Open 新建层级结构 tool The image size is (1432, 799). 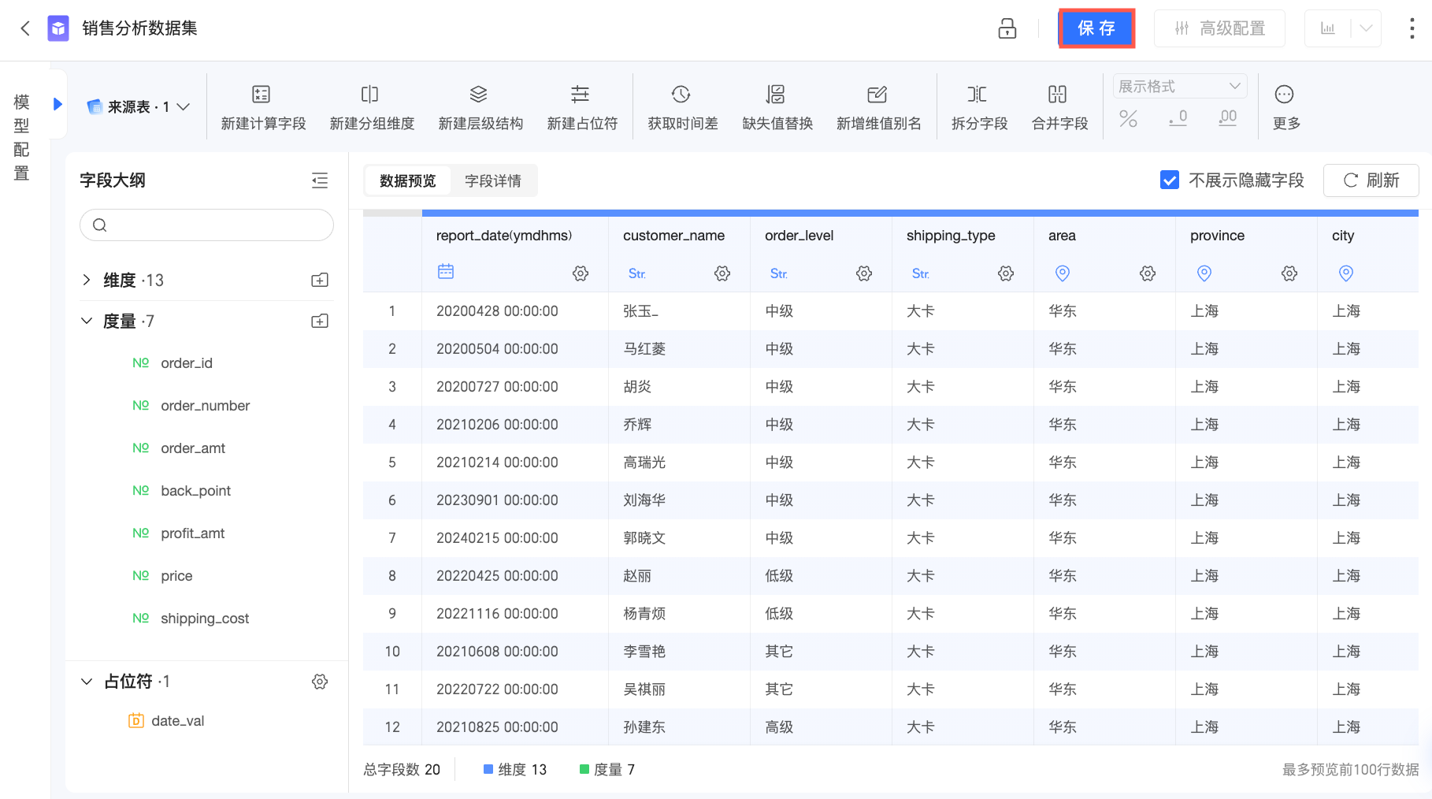(x=479, y=95)
